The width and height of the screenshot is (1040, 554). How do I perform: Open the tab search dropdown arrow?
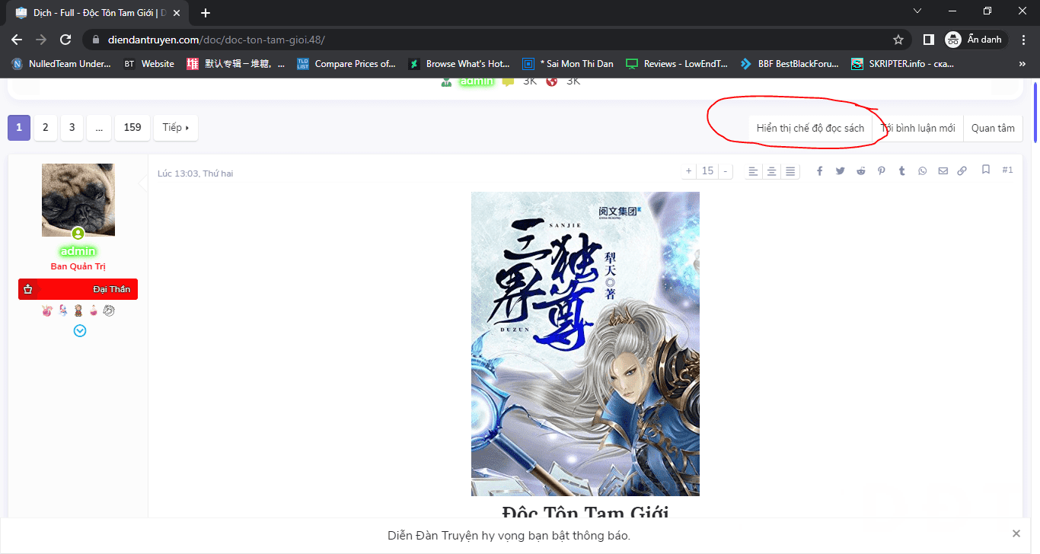pos(917,11)
